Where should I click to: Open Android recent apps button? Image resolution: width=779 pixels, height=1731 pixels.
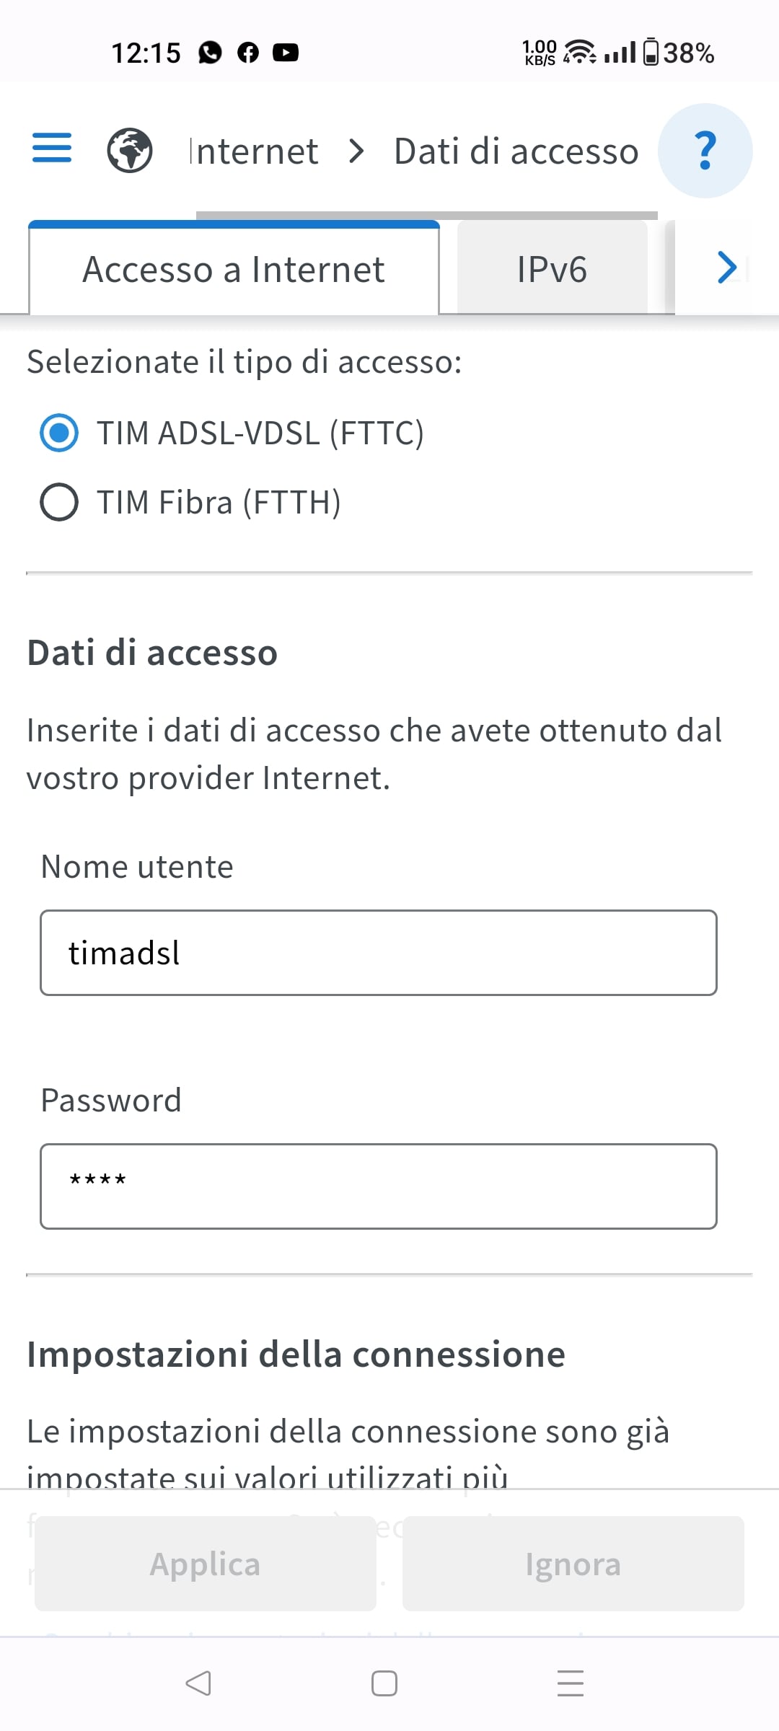pyautogui.click(x=570, y=1683)
